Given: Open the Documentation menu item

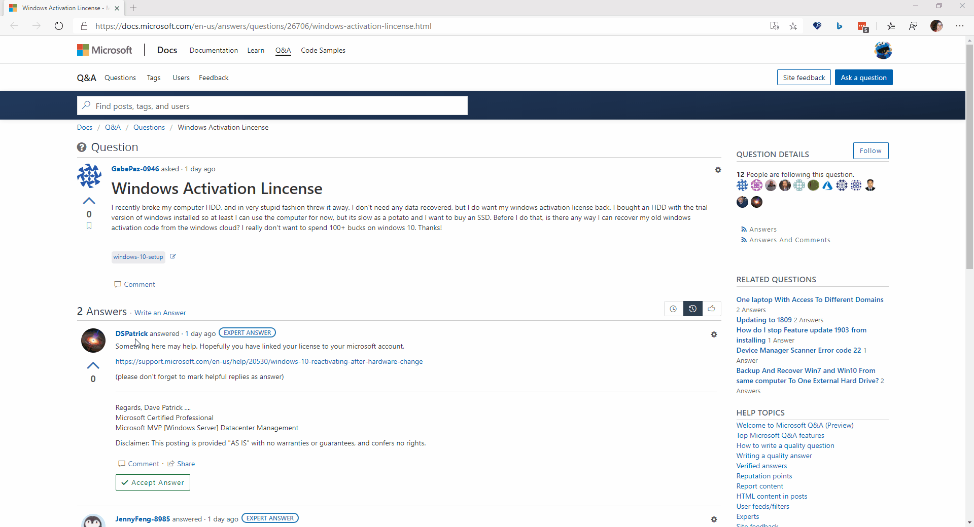Looking at the screenshot, I should (214, 50).
